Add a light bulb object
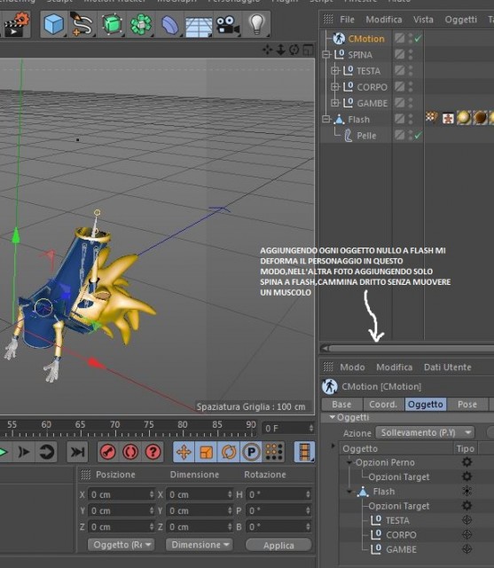494x568 pixels. click(256, 24)
